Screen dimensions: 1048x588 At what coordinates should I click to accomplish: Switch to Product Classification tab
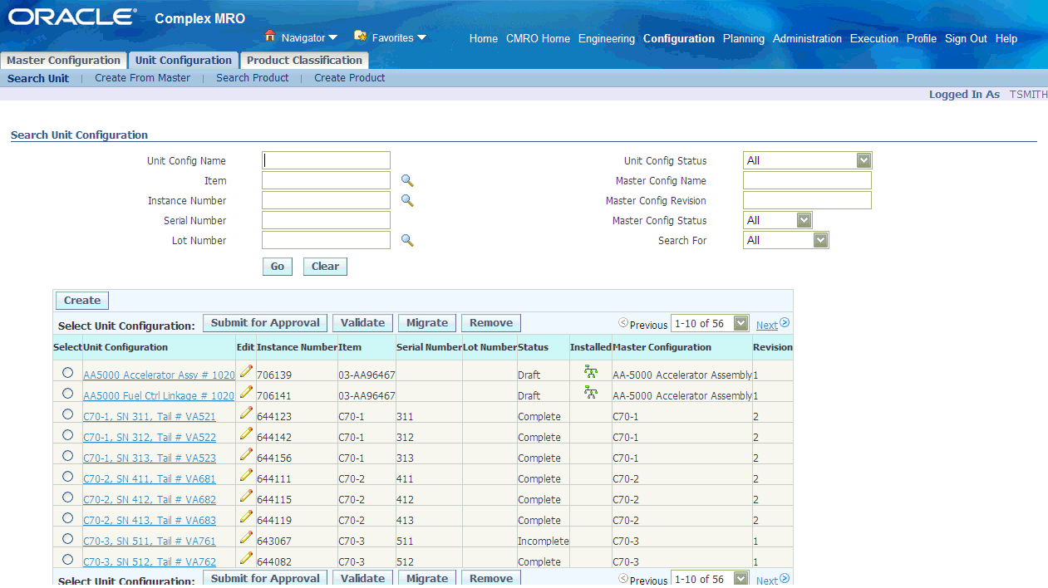click(x=304, y=61)
